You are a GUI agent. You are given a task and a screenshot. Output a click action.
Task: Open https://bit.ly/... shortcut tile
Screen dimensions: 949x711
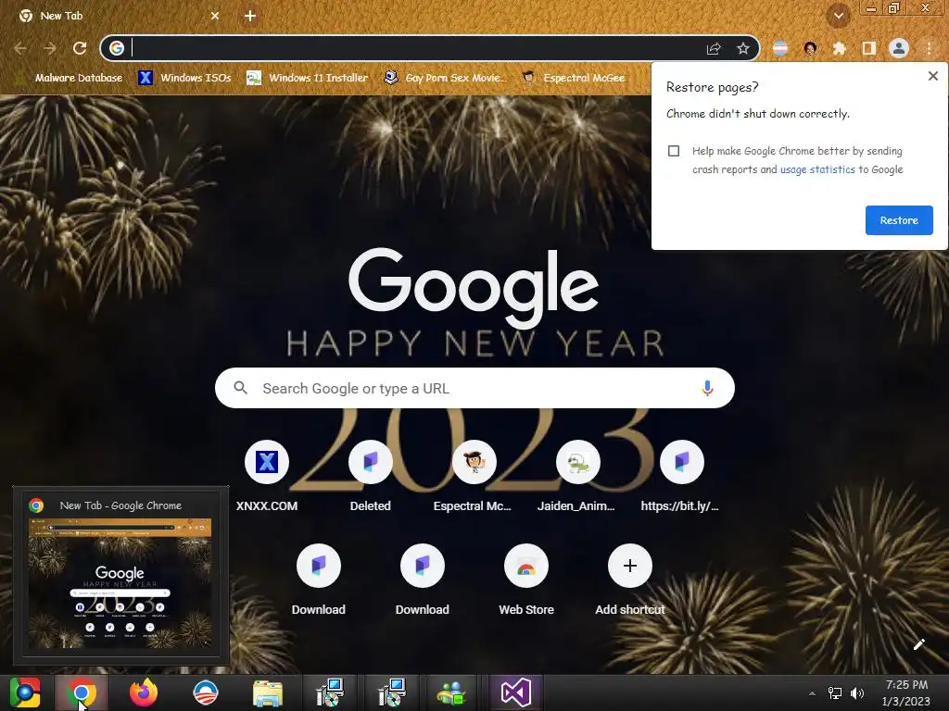[681, 476]
